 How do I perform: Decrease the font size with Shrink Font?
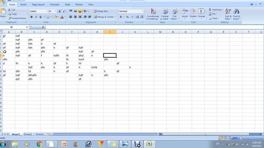(x=64, y=11)
